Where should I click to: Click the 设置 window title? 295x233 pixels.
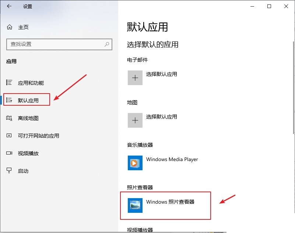pos(28,6)
